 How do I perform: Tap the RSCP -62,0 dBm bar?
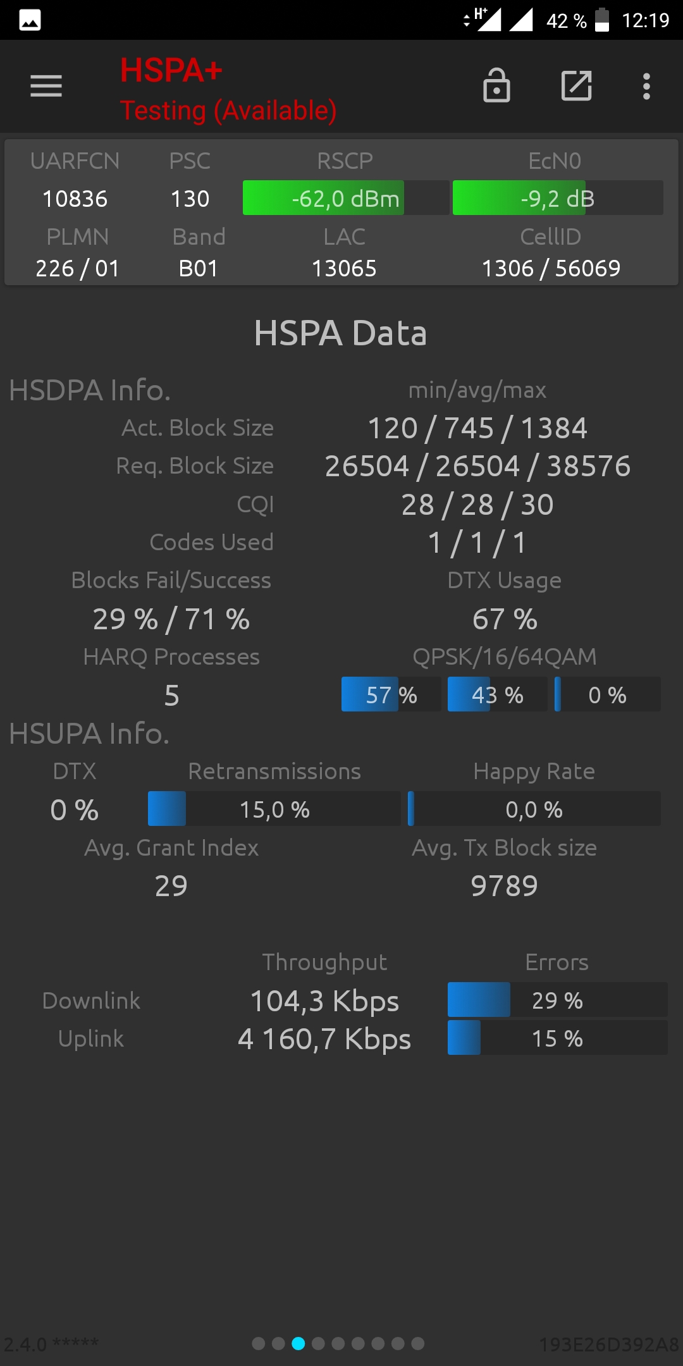(346, 198)
